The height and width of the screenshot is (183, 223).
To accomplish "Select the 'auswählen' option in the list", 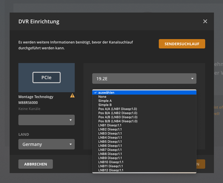I will tap(144, 93).
